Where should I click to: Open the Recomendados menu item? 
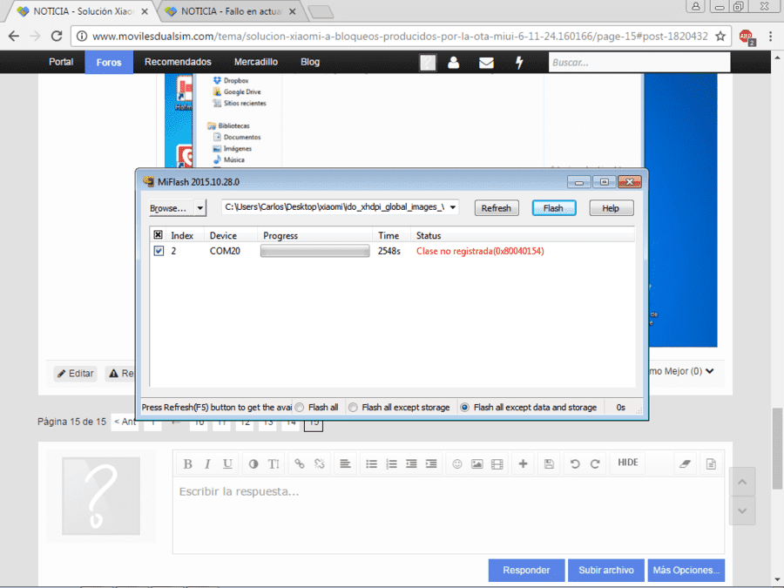(178, 62)
